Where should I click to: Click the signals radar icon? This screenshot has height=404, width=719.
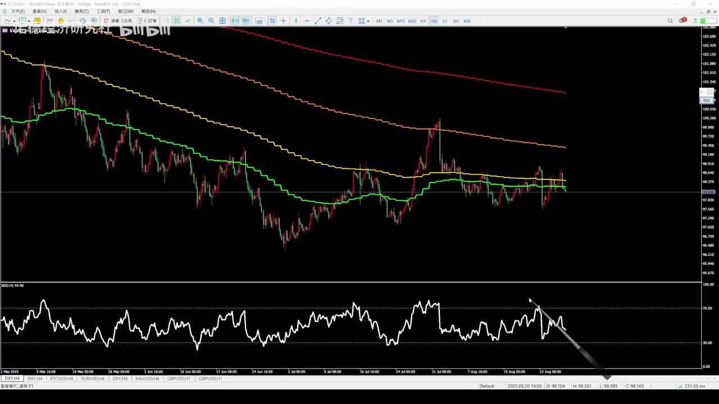(94, 21)
